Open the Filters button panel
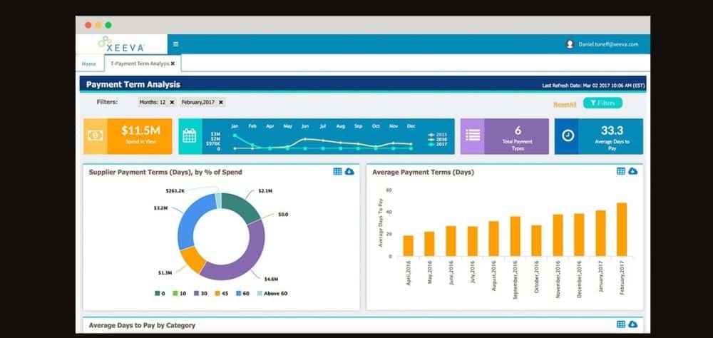The image size is (713, 338). click(x=602, y=103)
